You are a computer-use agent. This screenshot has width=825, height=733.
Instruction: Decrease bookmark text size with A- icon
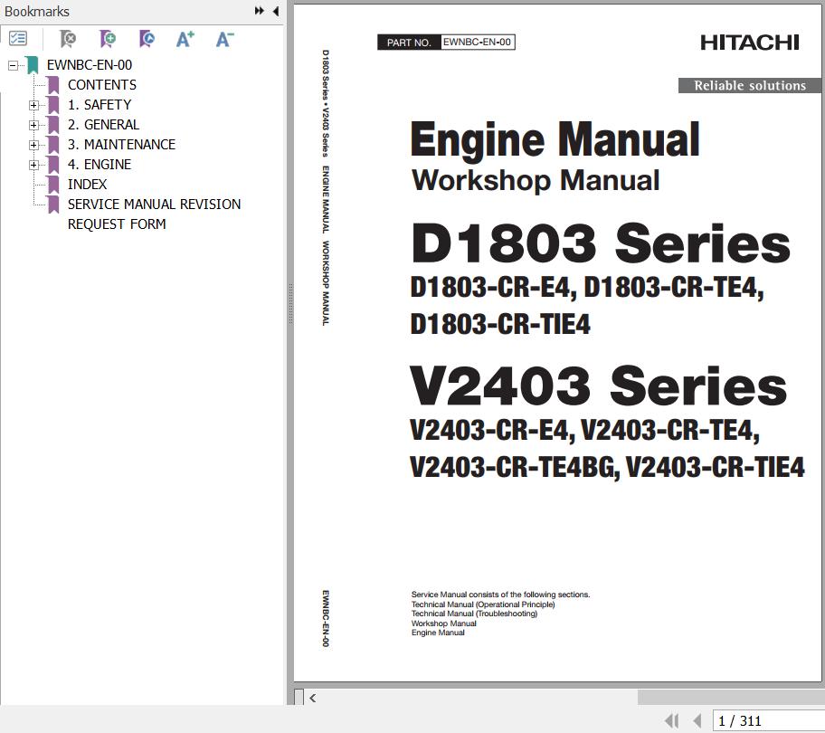(x=224, y=38)
